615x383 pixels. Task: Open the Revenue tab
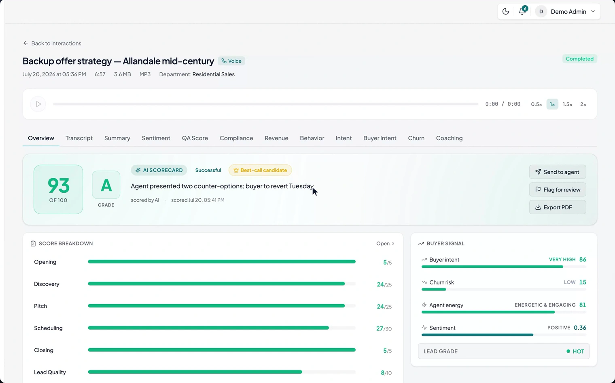coord(276,138)
